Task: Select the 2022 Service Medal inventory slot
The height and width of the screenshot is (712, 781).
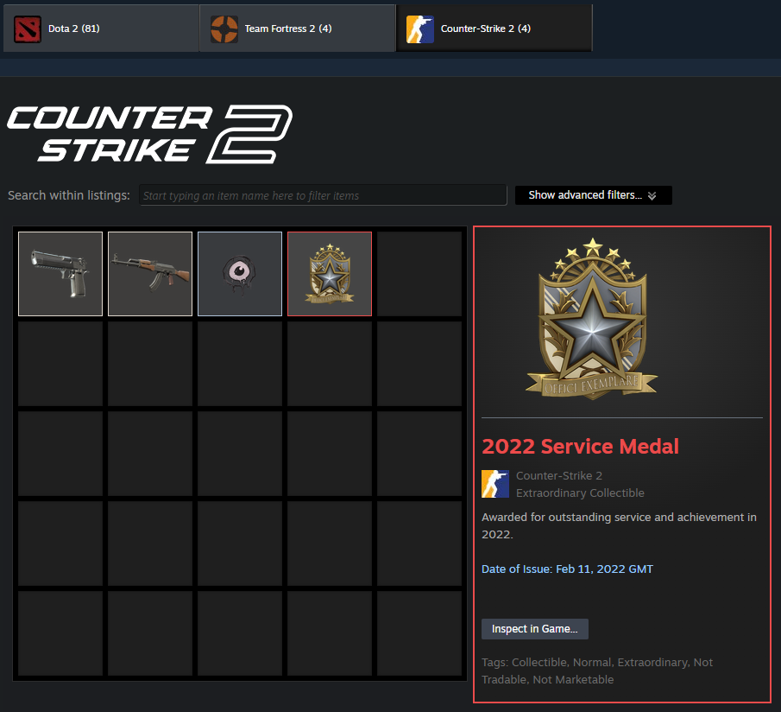Action: pos(330,274)
